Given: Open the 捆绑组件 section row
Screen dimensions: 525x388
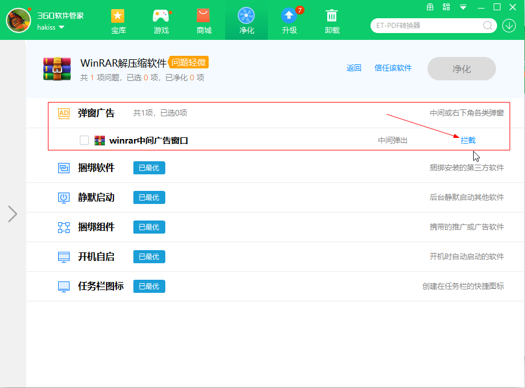Looking at the screenshot, I should tap(275, 227).
